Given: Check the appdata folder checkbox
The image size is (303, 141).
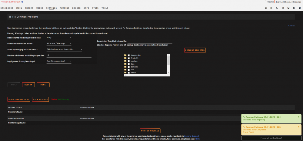Looking at the screenshot, I should tap(129, 61).
